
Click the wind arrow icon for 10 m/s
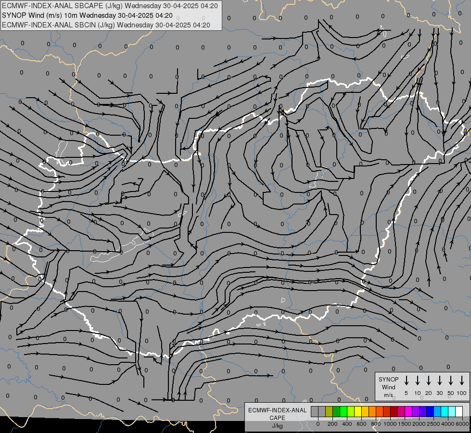pyautogui.click(x=418, y=381)
